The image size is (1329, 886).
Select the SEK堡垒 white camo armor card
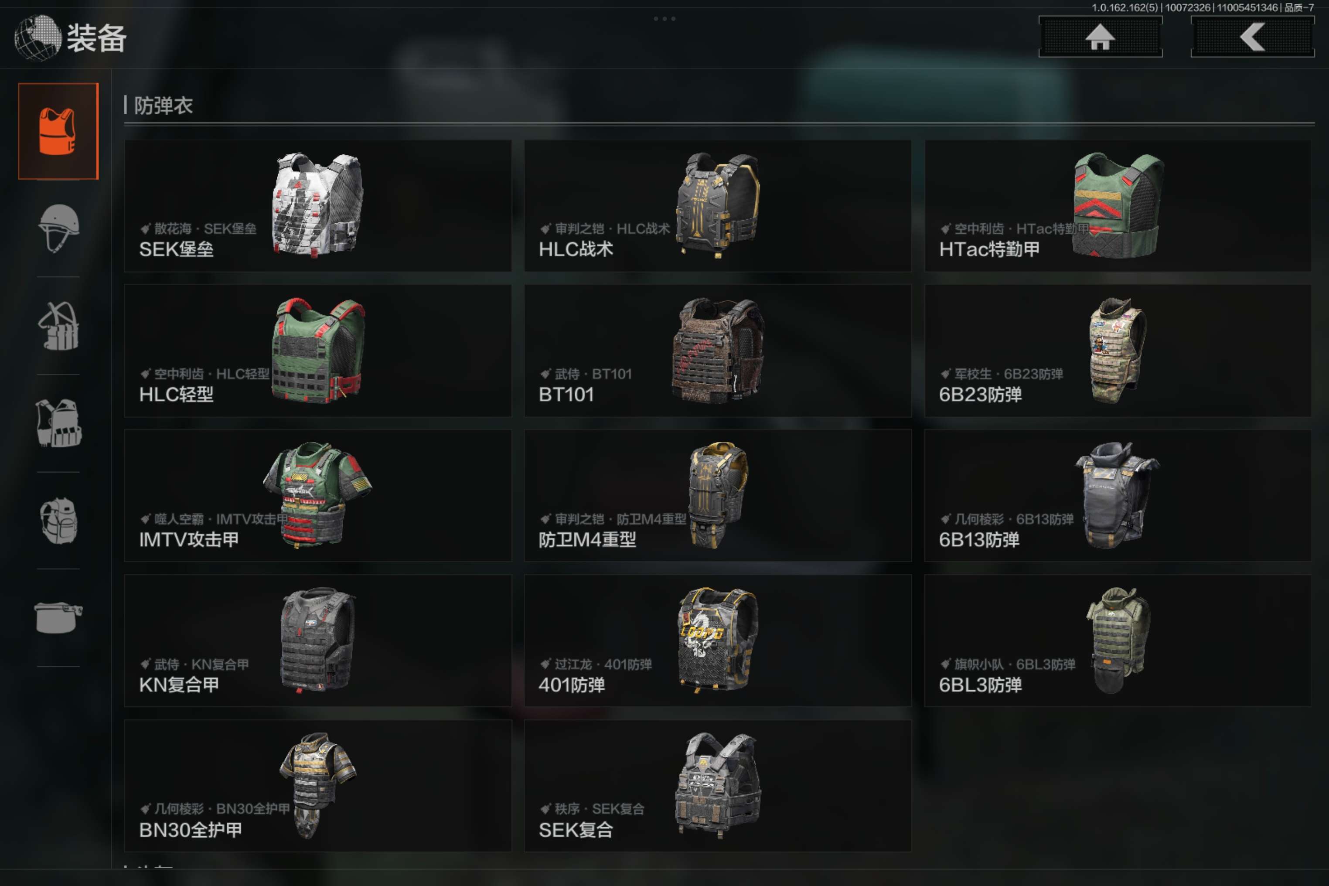coord(318,206)
